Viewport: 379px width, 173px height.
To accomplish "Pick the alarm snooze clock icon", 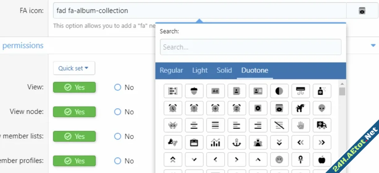I will (237, 108).
